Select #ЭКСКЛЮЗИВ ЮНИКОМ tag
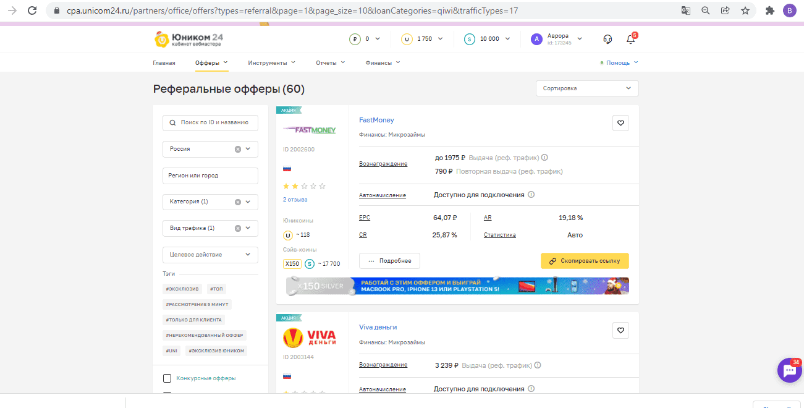 [x=216, y=351]
